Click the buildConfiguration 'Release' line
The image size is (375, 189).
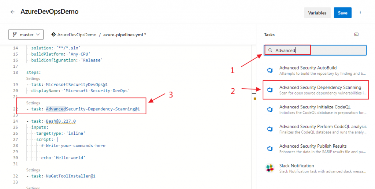67,60
